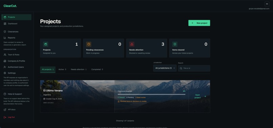273x128 pixels.
Task: Click the arrow icon beside Open project
Action: [205, 96]
